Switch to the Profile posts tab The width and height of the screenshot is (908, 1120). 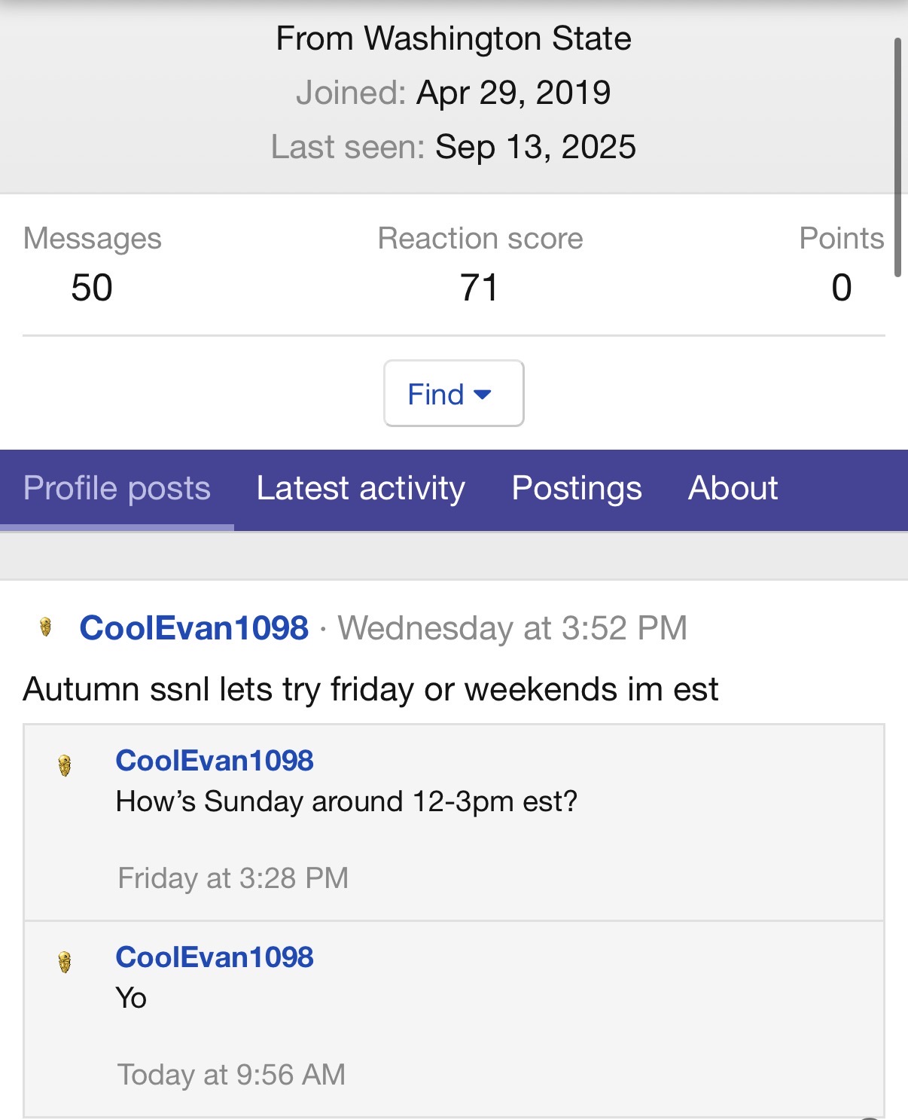(x=117, y=488)
